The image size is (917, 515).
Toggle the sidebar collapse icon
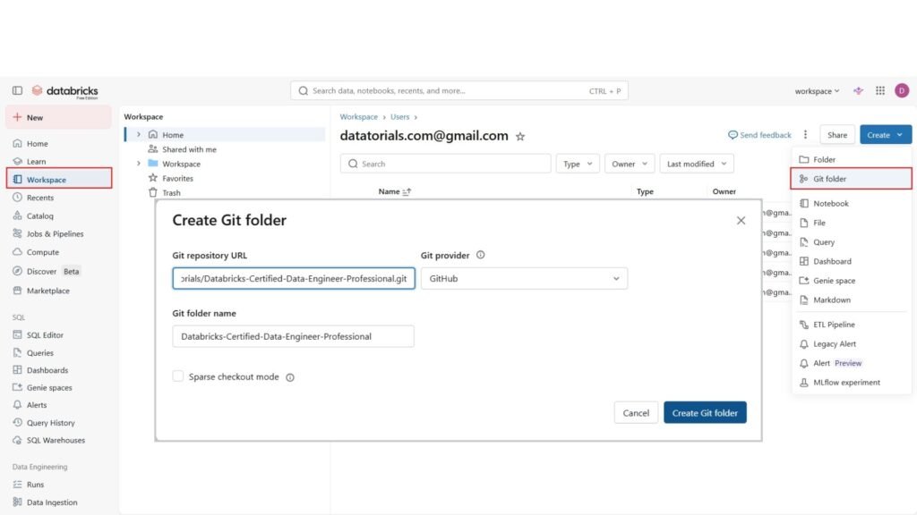click(17, 90)
